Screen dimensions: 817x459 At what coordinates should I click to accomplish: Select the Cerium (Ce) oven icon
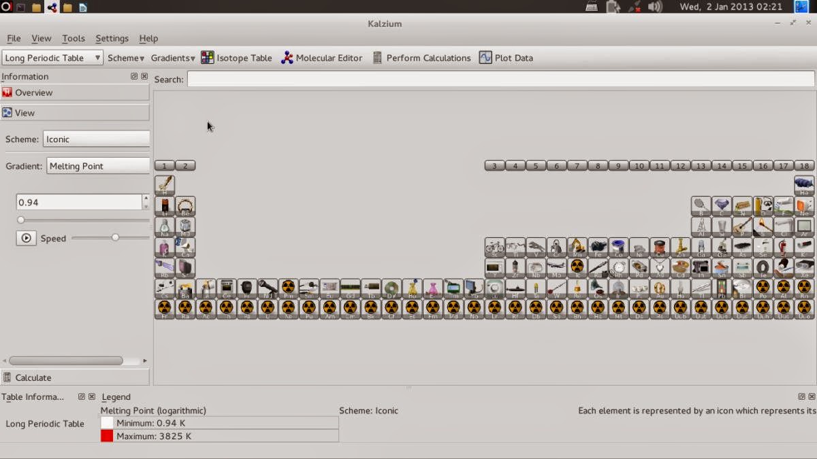(x=227, y=289)
